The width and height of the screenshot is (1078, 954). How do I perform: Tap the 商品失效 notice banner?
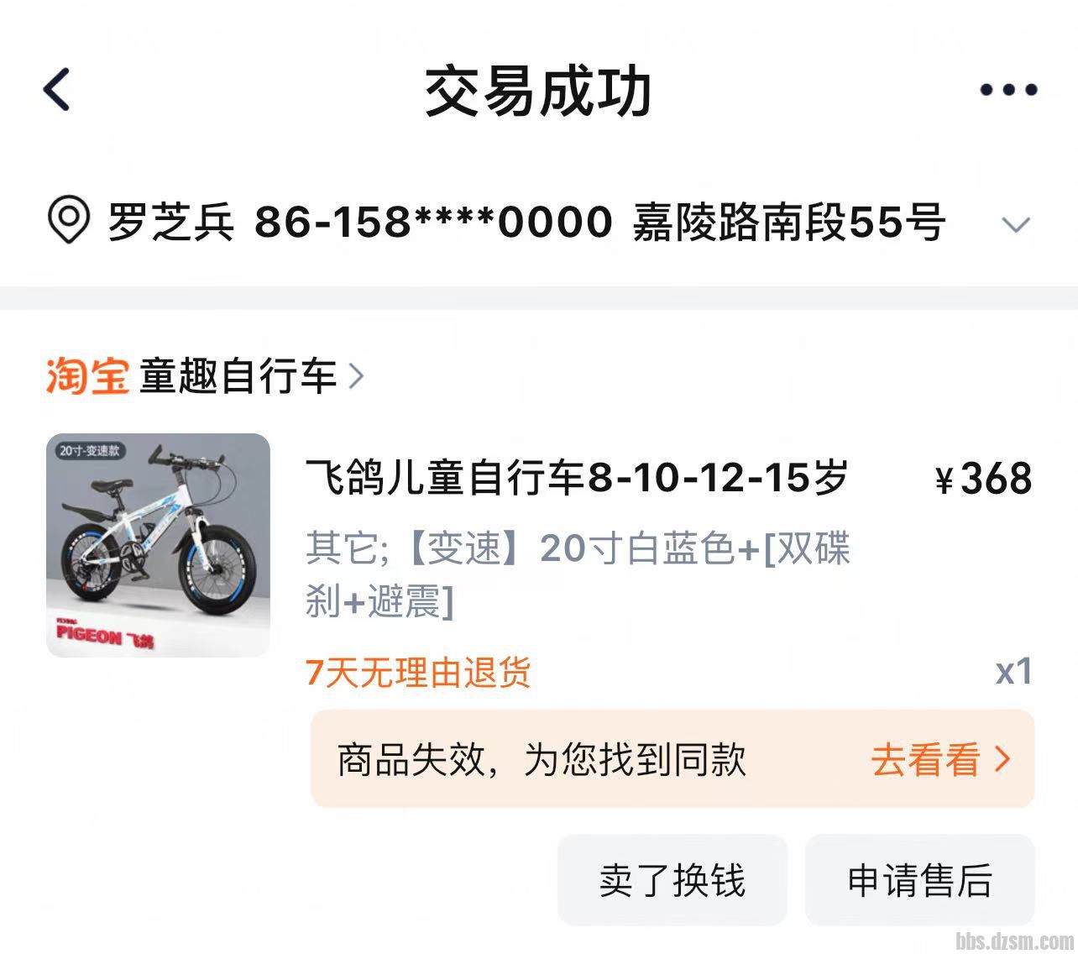tap(672, 759)
